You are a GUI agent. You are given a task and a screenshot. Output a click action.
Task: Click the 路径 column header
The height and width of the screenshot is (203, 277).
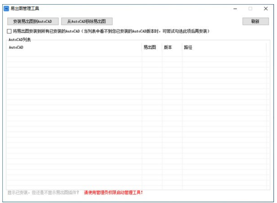pyautogui.click(x=225, y=47)
